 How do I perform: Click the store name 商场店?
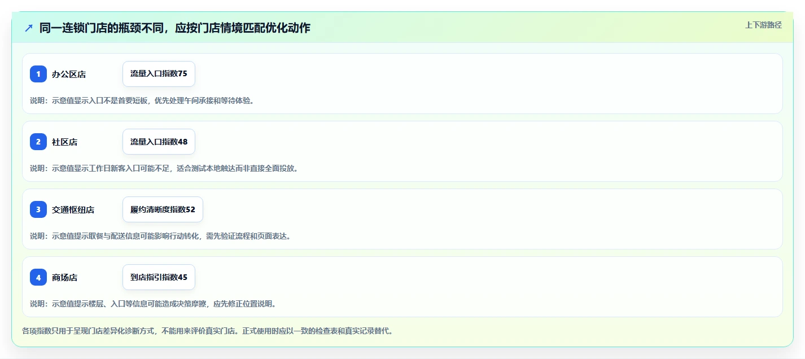pyautogui.click(x=65, y=277)
